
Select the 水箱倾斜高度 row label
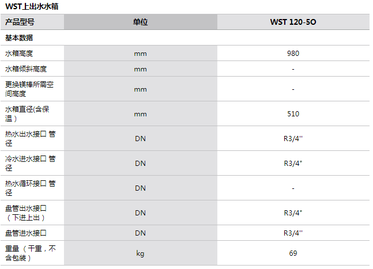coord(26,69)
